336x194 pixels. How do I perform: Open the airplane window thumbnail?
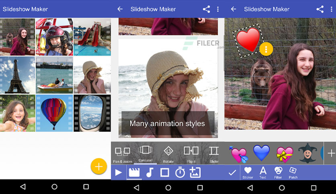pos(92,113)
